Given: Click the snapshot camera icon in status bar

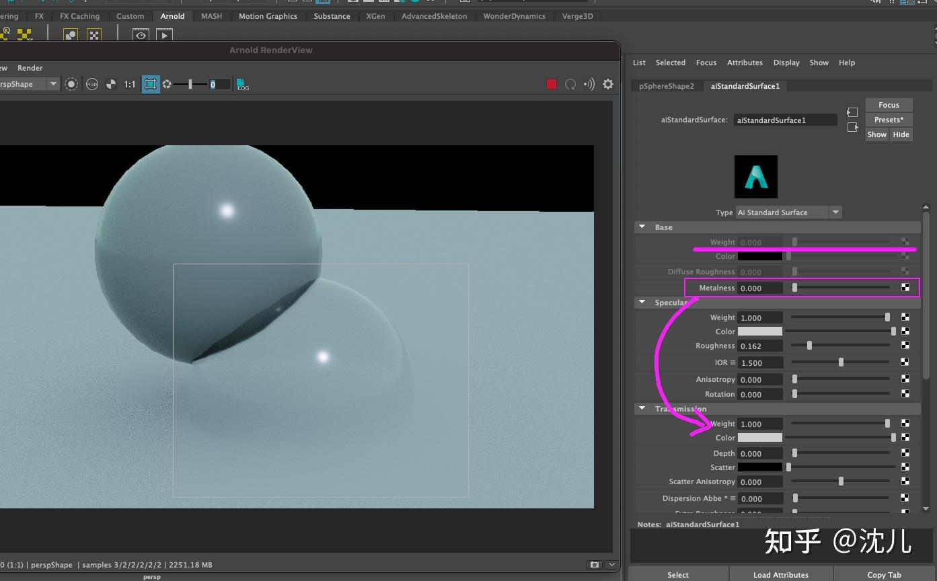Looking at the screenshot, I should [595, 565].
